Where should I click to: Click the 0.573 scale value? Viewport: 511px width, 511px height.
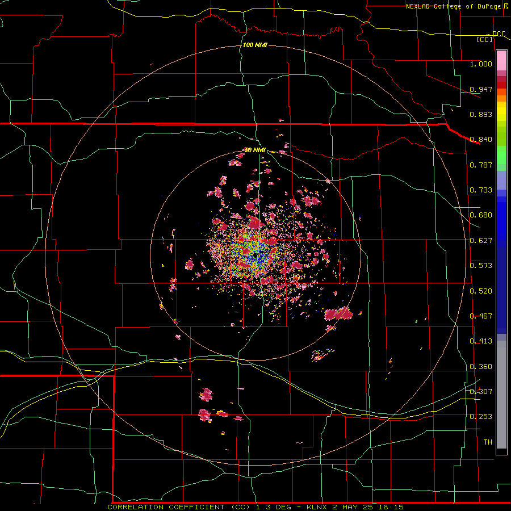point(481,266)
